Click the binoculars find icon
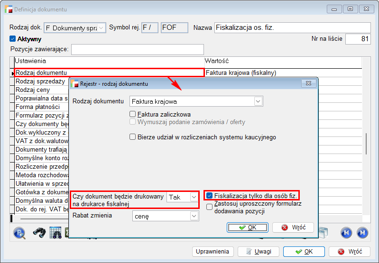Viewport: 379px width, 263px height. click(39, 232)
